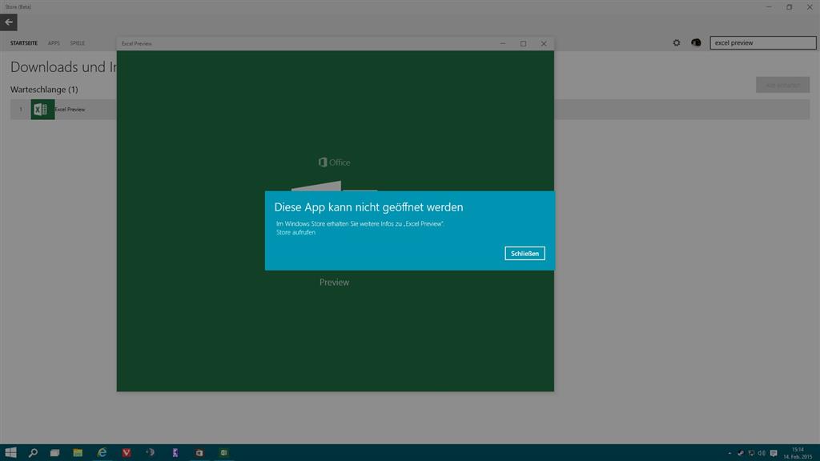Click the first system tray icon

(x=741, y=453)
